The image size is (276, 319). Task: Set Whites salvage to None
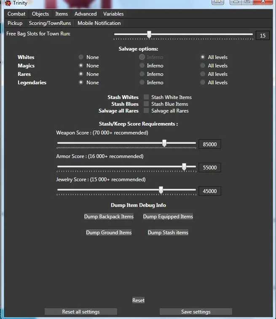coord(81,57)
